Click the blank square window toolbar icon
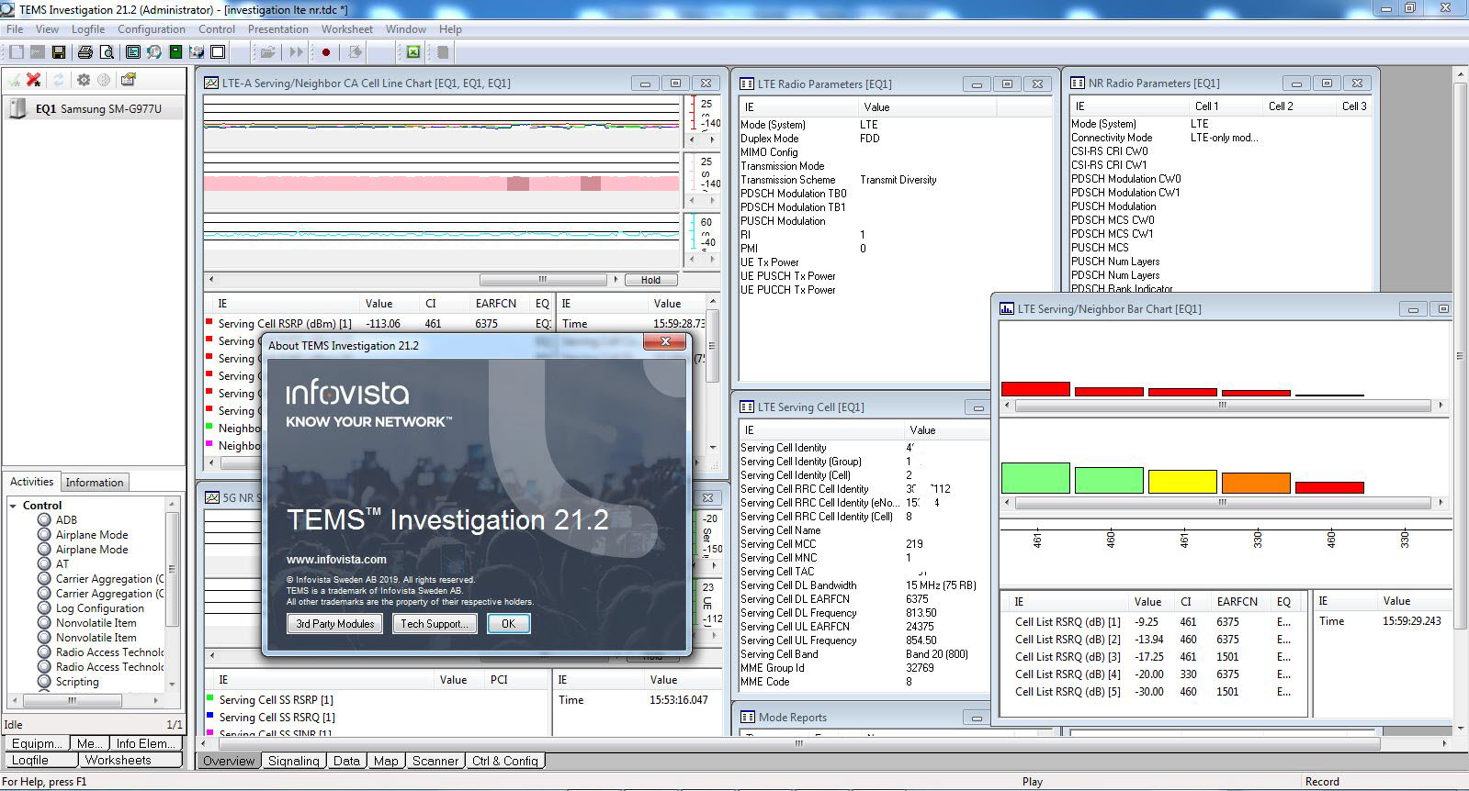 click(218, 52)
